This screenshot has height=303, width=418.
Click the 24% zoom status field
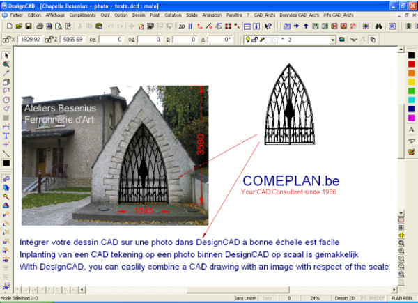(315, 298)
